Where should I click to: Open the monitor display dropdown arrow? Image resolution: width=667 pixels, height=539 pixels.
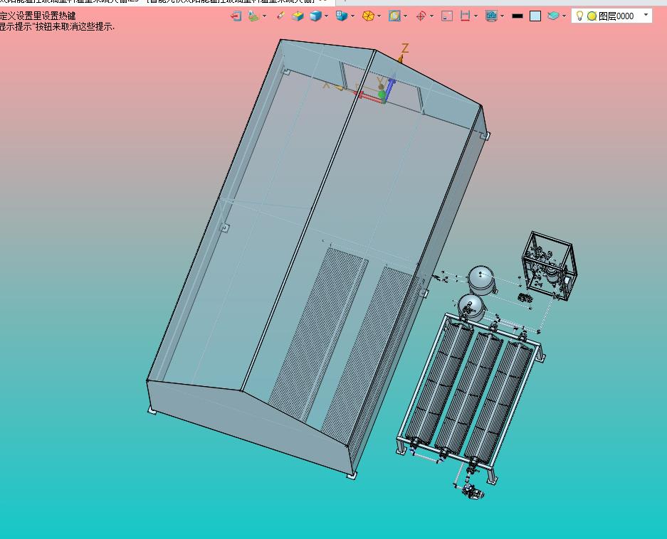(x=503, y=16)
